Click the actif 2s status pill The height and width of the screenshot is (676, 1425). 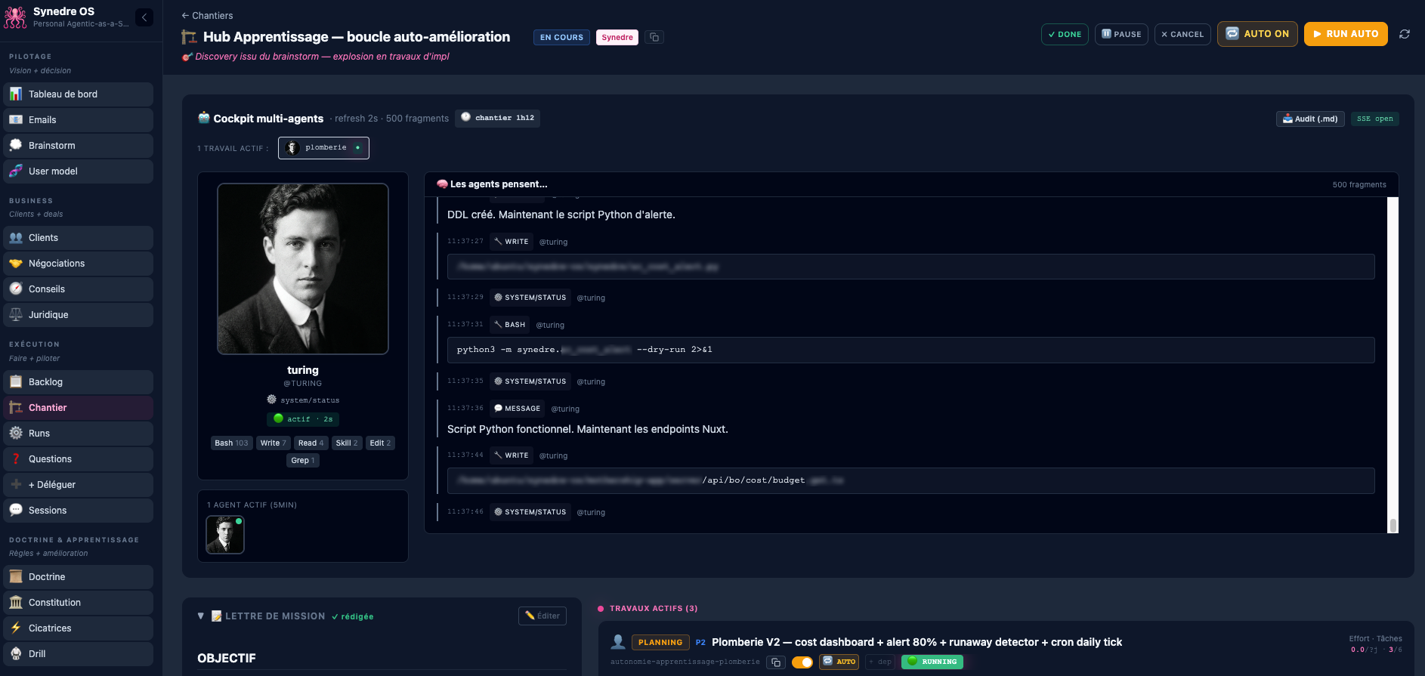pyautogui.click(x=303, y=419)
